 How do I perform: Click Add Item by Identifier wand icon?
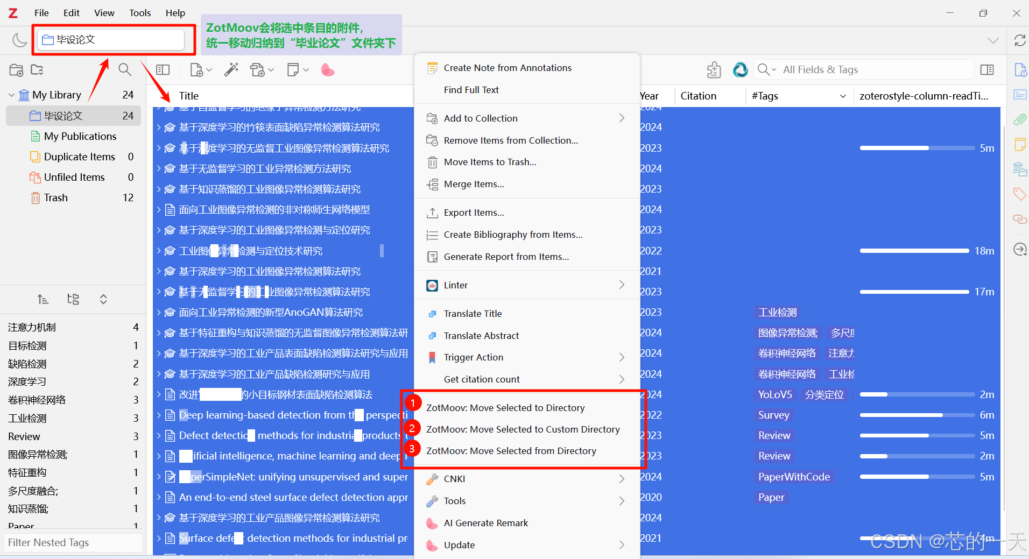pyautogui.click(x=231, y=69)
